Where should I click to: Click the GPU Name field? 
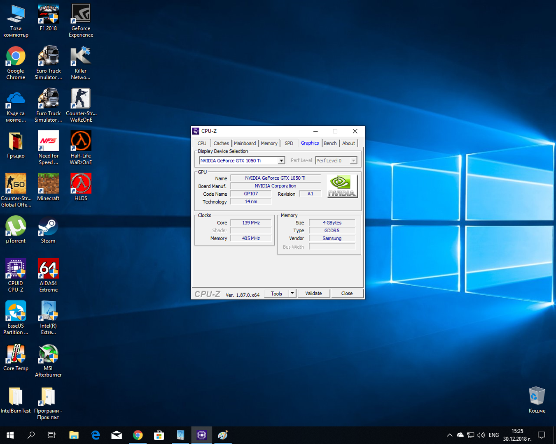pos(276,178)
